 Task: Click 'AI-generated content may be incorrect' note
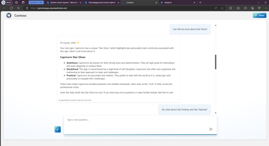pos(75,100)
